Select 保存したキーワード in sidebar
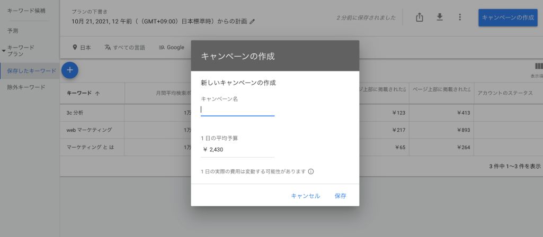Screen dimensions: 543x237 click(x=31, y=70)
